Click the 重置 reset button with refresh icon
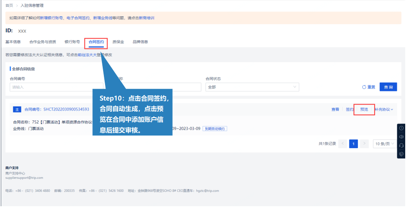 coord(368,87)
